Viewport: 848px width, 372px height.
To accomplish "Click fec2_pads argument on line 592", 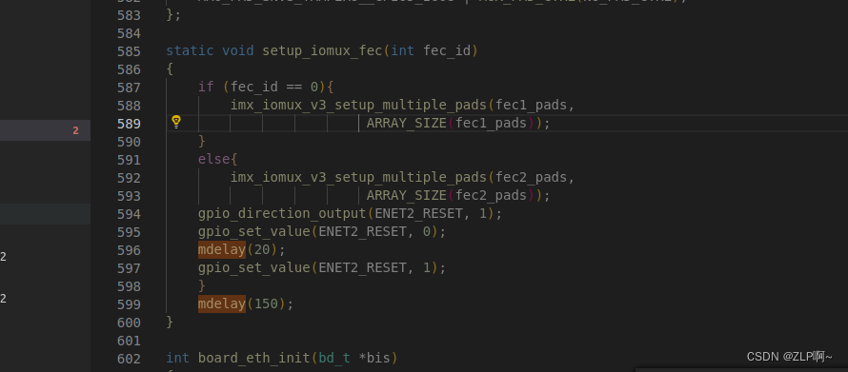I will pos(530,178).
